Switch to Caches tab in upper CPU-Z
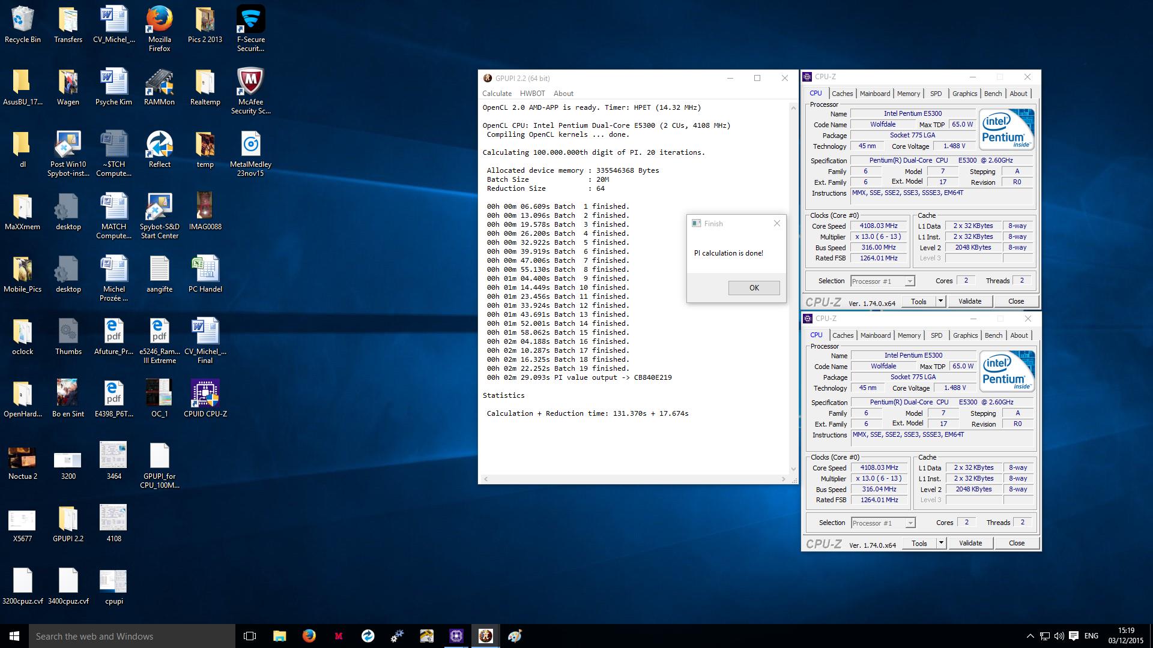1153x648 pixels. [x=842, y=94]
